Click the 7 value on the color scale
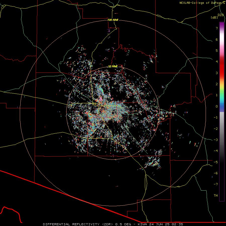Viewport: 226px width, 226px height. coord(217,28)
